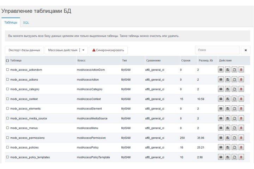Click blank page icon in modx_access_media_source row
Screen dimensions: 254x169
tap(234, 118)
